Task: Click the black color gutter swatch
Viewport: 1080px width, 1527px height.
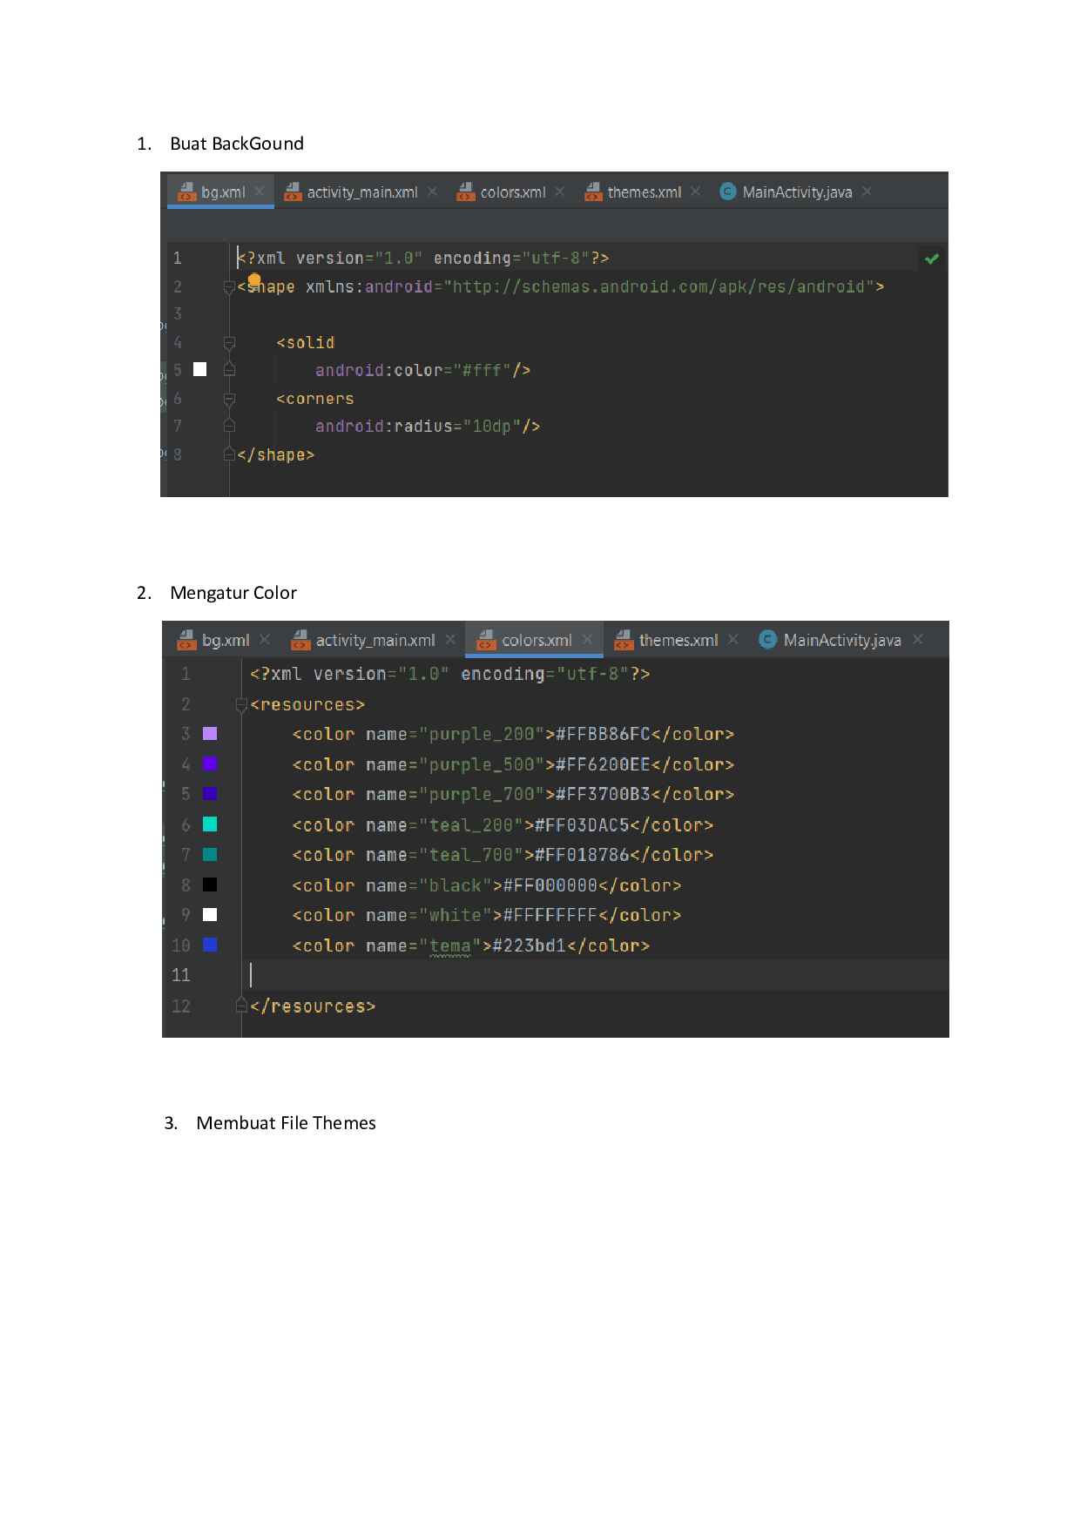Action: coord(210,885)
